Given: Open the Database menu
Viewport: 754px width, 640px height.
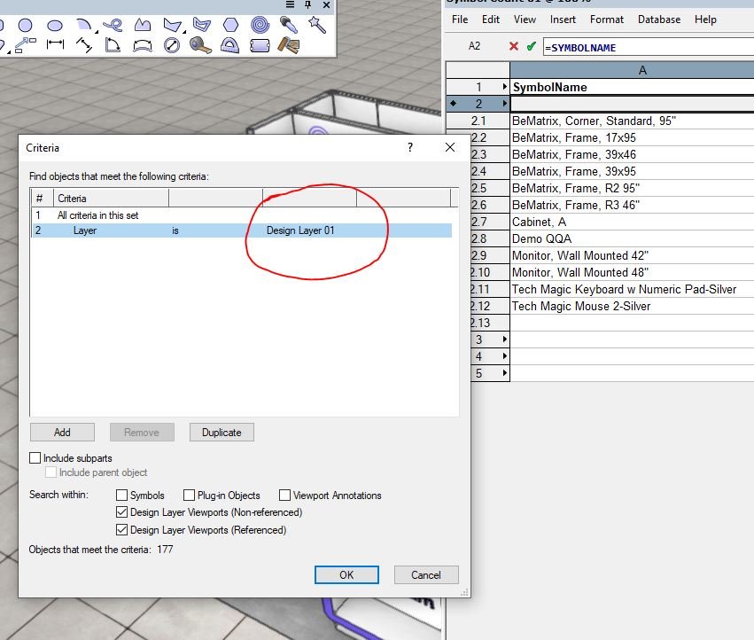Looking at the screenshot, I should 661,19.
